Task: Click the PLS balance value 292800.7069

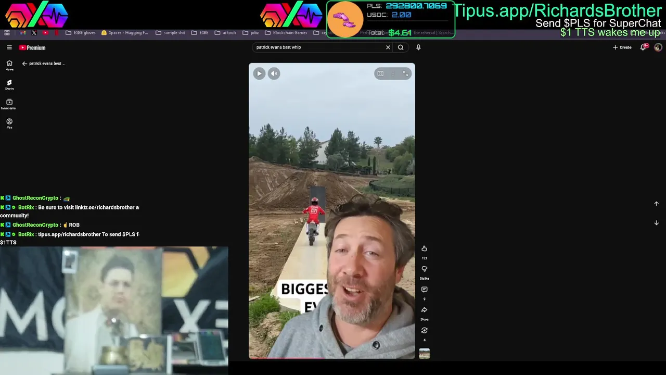Action: (x=416, y=6)
